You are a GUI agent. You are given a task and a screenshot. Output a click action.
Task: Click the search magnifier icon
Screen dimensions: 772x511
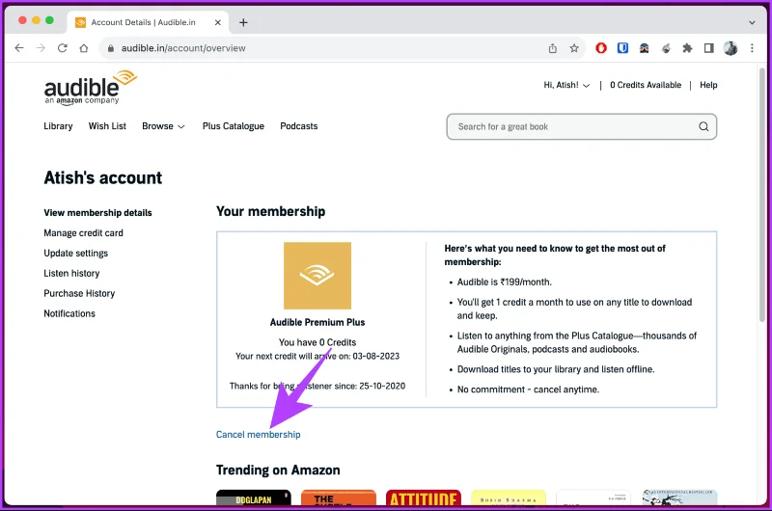(x=704, y=127)
